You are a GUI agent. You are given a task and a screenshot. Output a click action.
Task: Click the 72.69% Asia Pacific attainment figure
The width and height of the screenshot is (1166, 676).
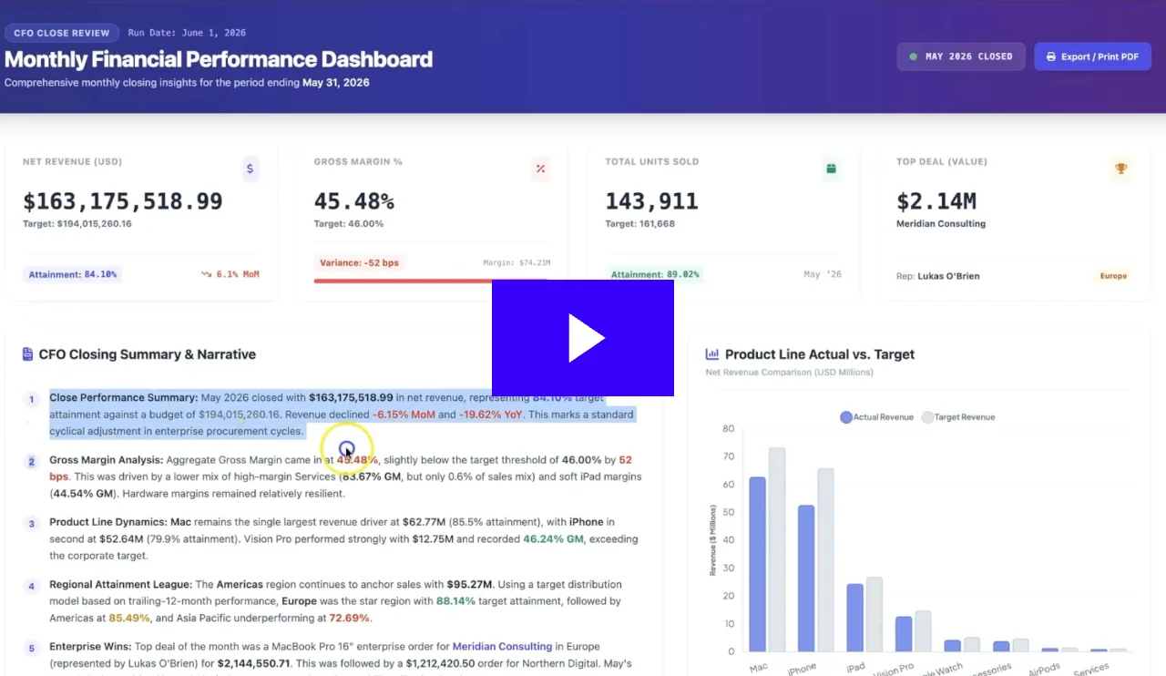350,618
